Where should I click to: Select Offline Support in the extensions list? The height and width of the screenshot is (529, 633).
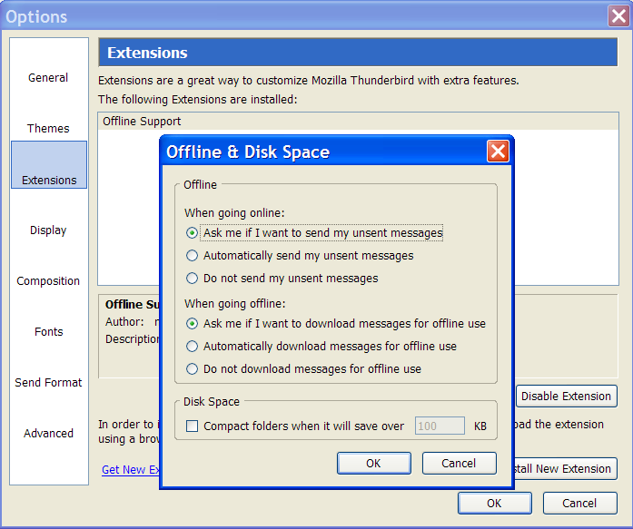click(142, 122)
